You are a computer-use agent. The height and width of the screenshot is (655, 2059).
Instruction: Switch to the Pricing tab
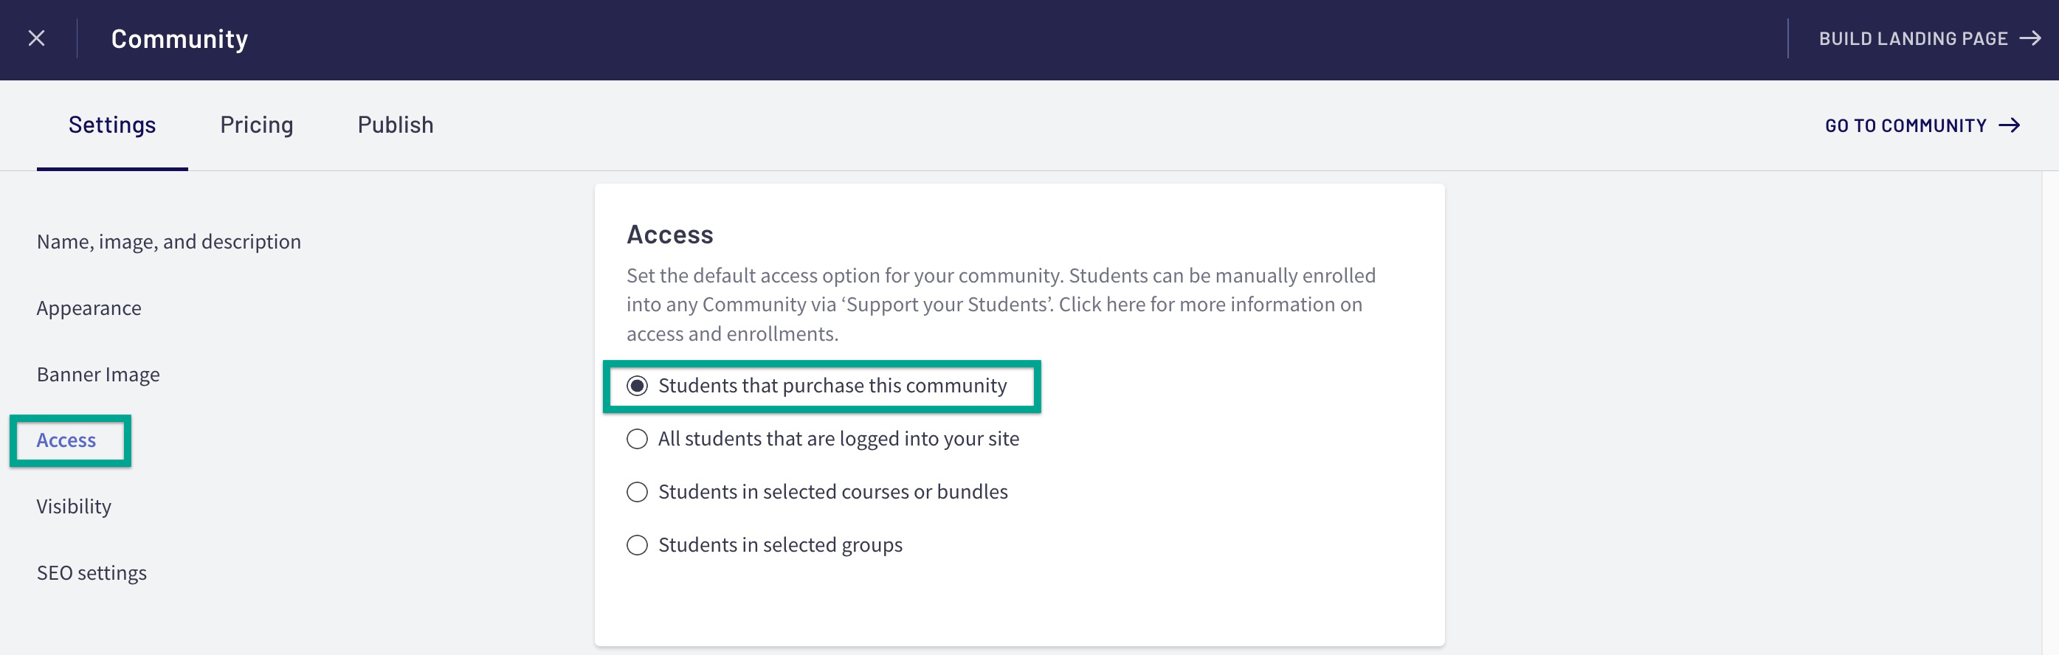tap(257, 125)
